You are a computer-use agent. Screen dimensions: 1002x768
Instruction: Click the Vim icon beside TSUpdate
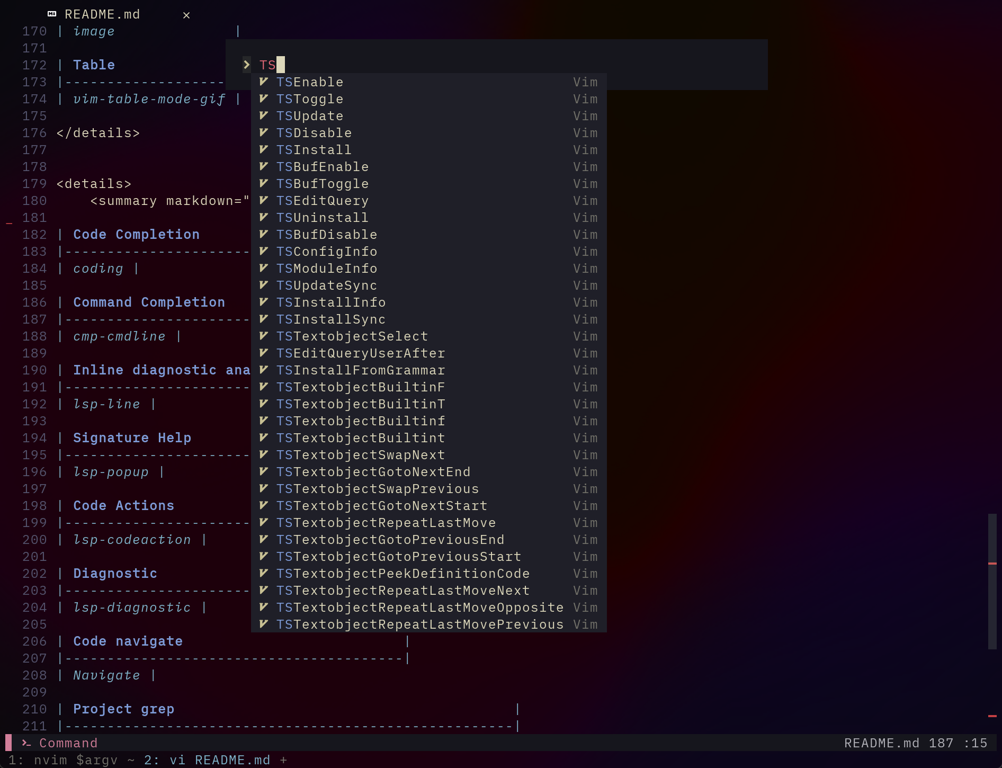point(264,115)
